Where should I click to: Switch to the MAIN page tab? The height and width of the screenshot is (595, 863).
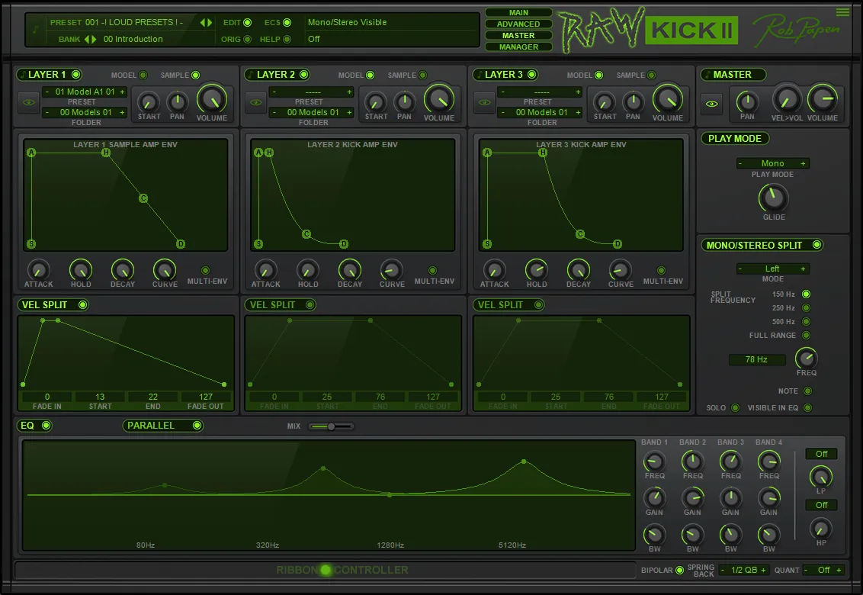(x=518, y=12)
